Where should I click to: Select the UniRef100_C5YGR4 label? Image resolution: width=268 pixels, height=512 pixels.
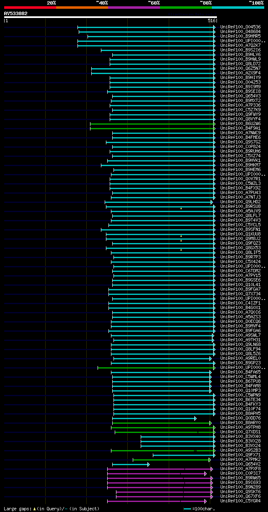tap(240, 501)
